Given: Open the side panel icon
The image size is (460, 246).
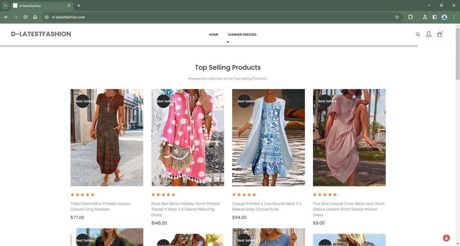Looking at the screenshot, I should [x=434, y=17].
